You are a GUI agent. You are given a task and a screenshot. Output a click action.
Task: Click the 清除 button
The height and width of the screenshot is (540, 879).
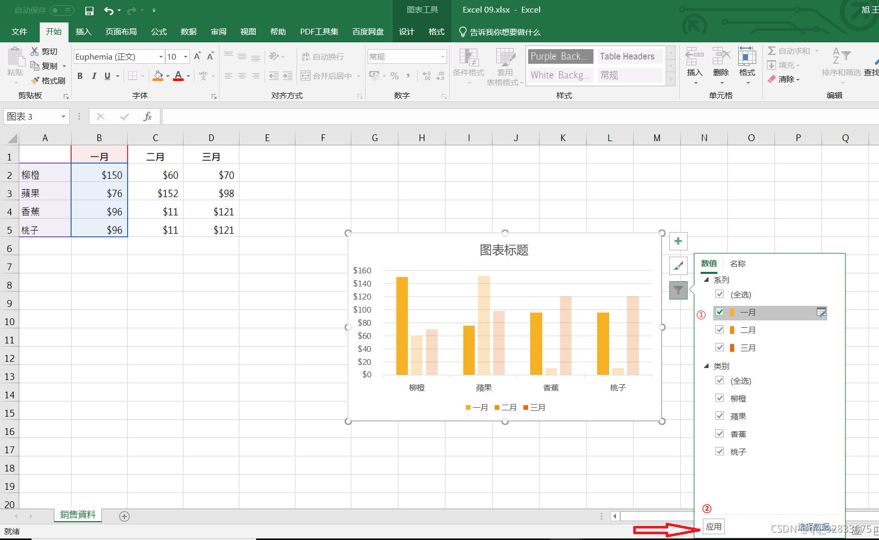[784, 79]
